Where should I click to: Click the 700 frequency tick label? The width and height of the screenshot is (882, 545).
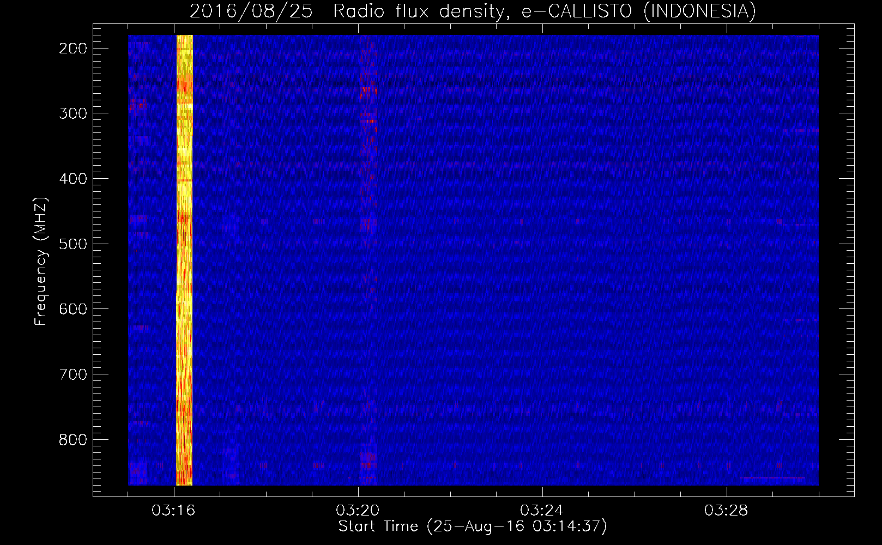pos(73,374)
